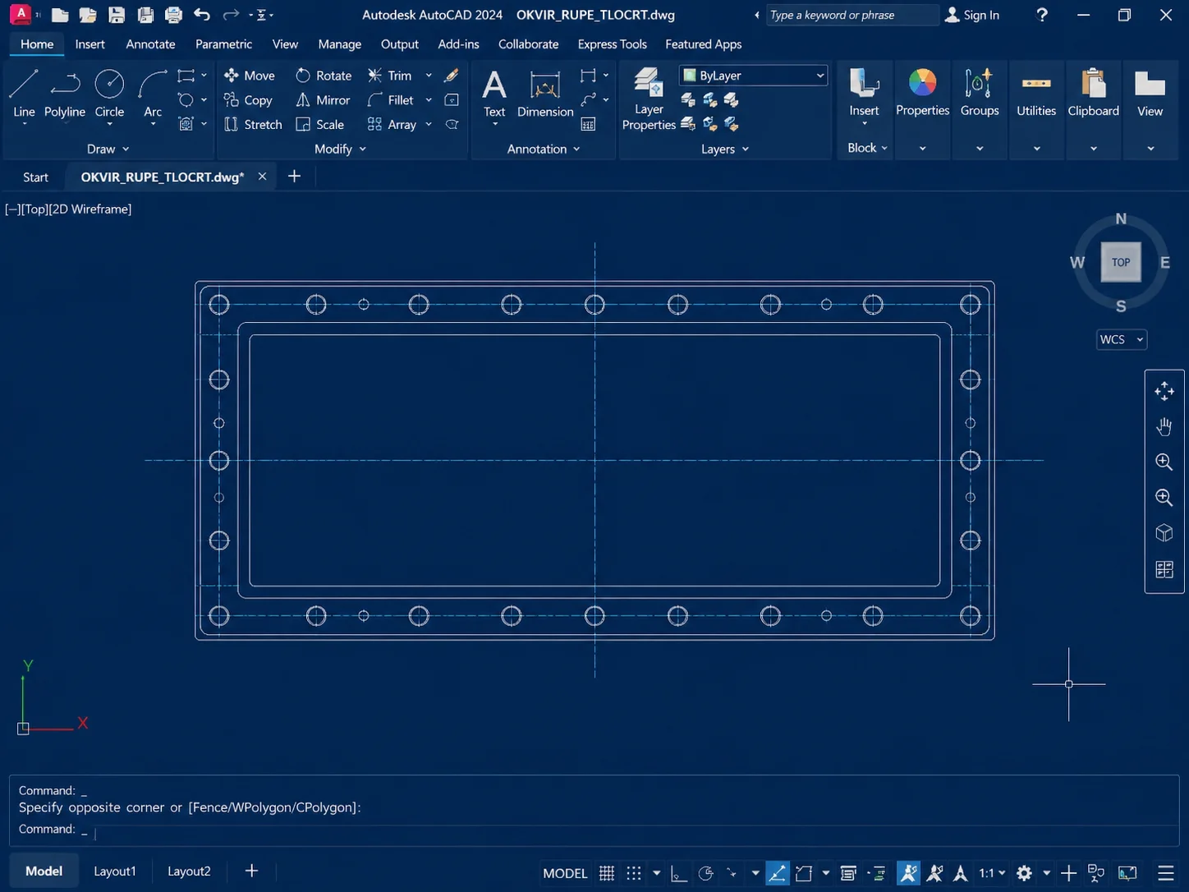Open the ByLayer layer dropdown

click(754, 76)
